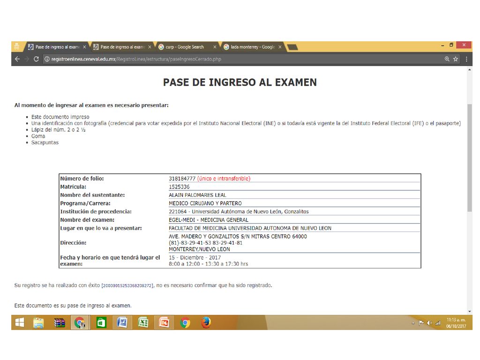Open File Explorer from the taskbar
This screenshot has height=360, width=480.
coord(38,322)
